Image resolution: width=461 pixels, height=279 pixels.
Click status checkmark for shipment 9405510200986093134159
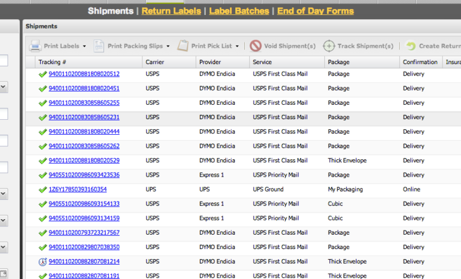(x=43, y=219)
